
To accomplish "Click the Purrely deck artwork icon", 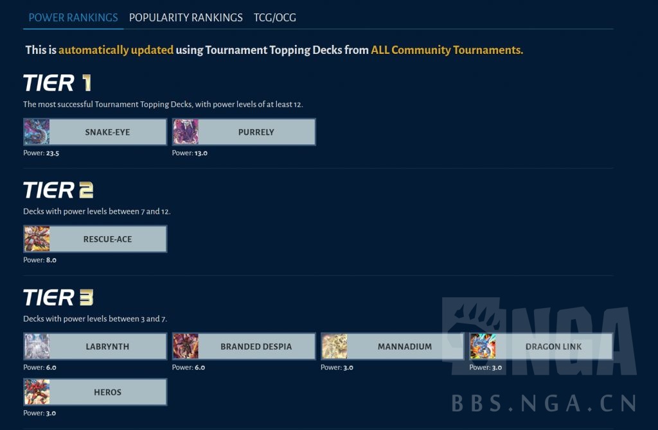I will pyautogui.click(x=186, y=132).
